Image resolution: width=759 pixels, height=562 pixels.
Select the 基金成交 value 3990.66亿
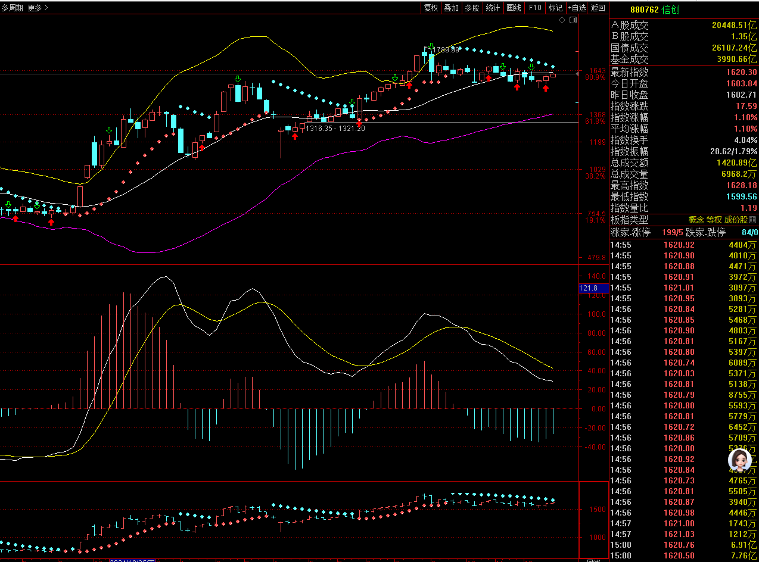pyautogui.click(x=738, y=60)
